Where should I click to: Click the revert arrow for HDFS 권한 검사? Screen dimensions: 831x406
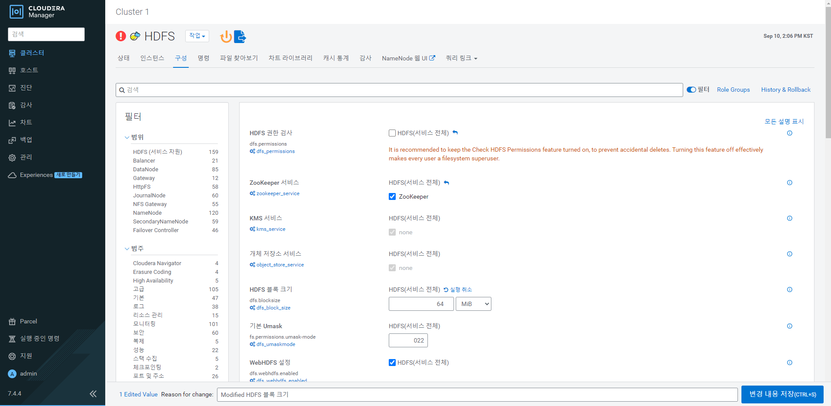455,133
